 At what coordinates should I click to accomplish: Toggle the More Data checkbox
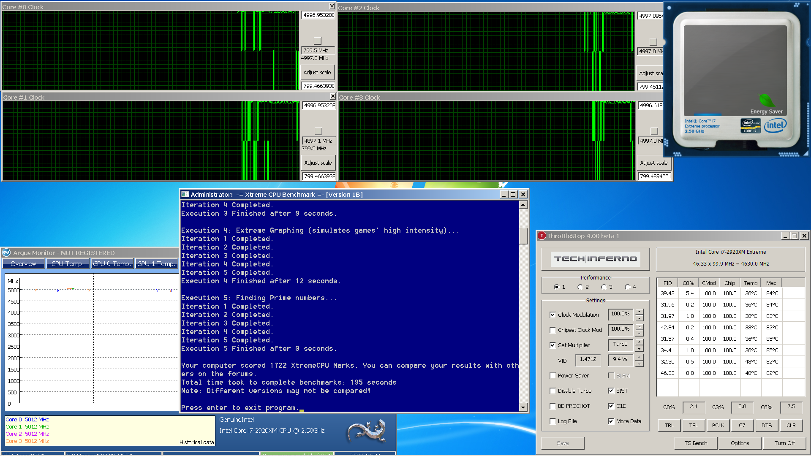tap(611, 421)
